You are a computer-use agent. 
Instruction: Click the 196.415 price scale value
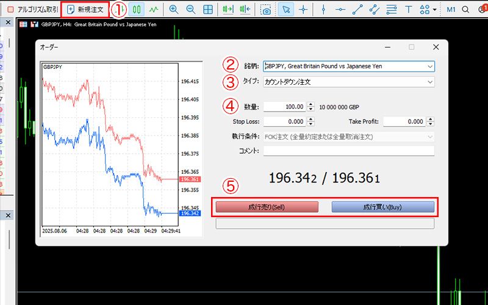(x=190, y=82)
